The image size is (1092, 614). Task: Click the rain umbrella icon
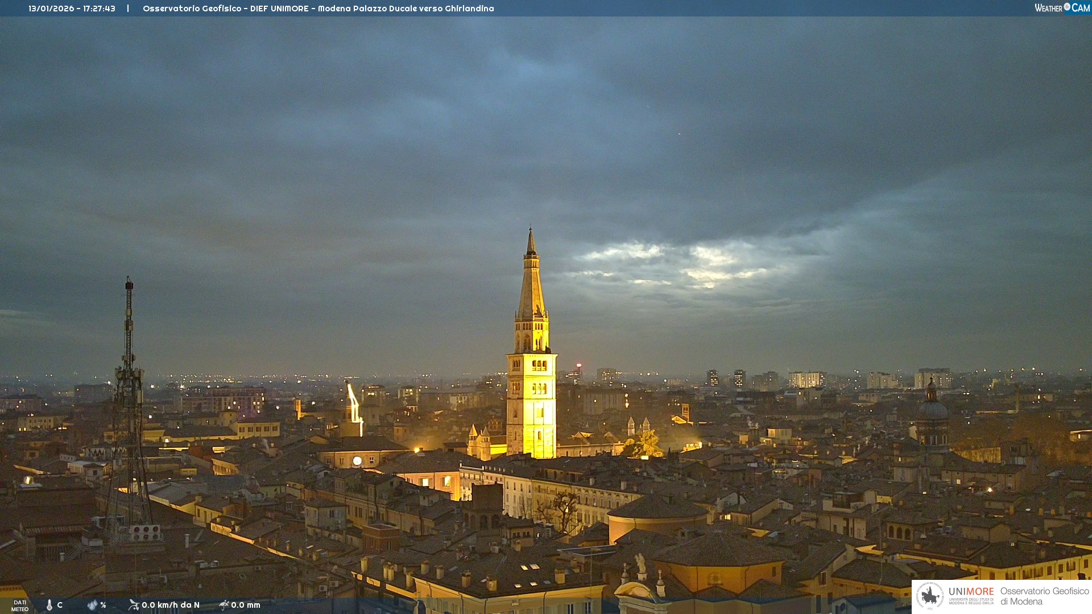[224, 605]
